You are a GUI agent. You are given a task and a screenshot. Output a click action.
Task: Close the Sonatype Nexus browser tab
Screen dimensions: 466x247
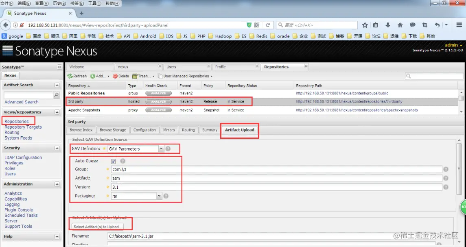point(70,13)
